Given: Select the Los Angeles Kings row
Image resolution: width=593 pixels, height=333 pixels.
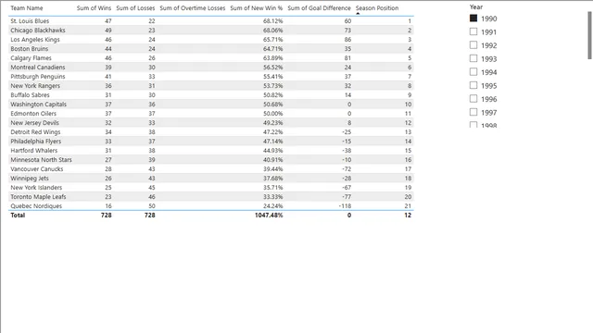Looking at the screenshot, I should pyautogui.click(x=211, y=39).
